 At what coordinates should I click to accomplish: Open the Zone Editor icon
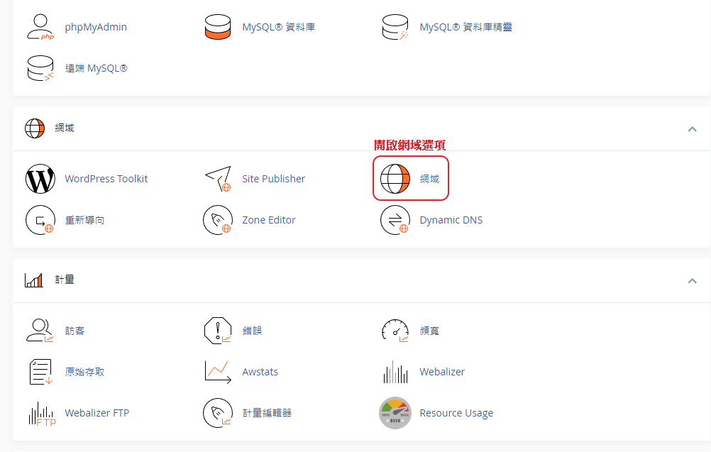click(218, 220)
